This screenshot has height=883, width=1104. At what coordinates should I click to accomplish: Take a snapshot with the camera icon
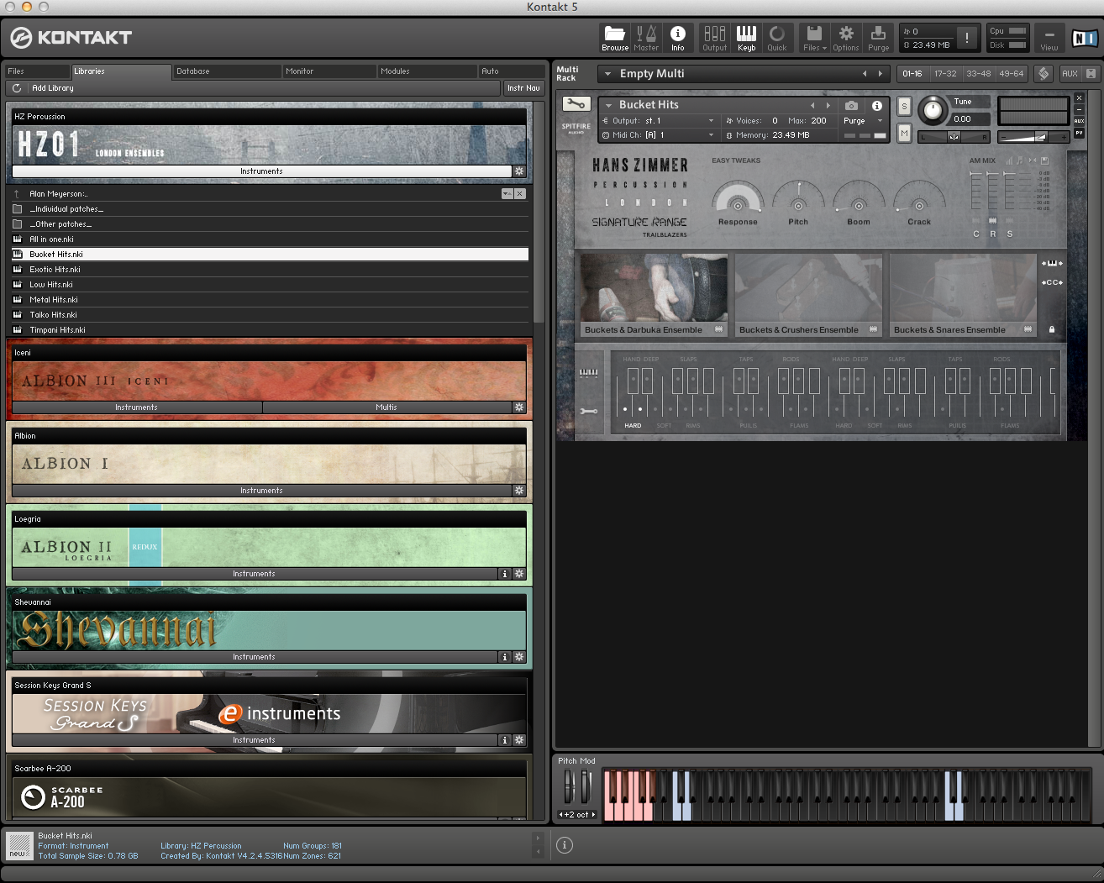pyautogui.click(x=851, y=105)
